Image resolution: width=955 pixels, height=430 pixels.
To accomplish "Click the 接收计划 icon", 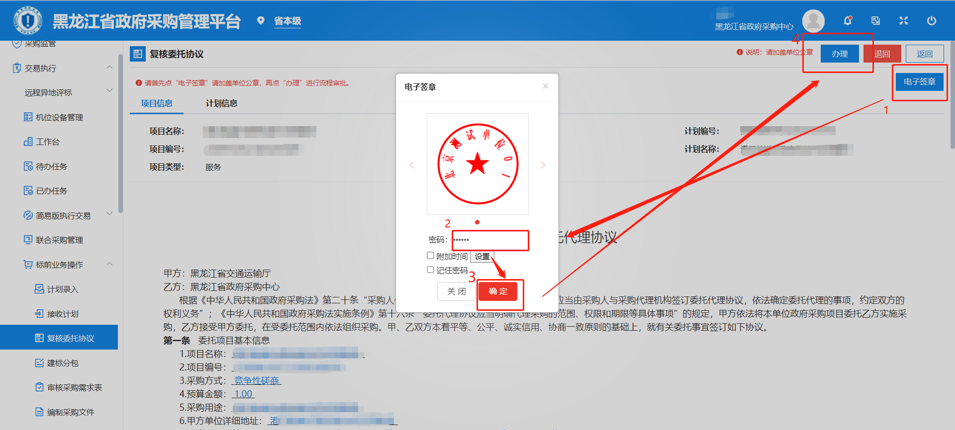I will [x=39, y=313].
